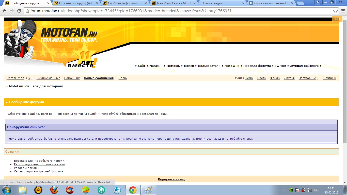Open Firefox from the taskbar
The image size is (347, 195).
tap(54, 190)
